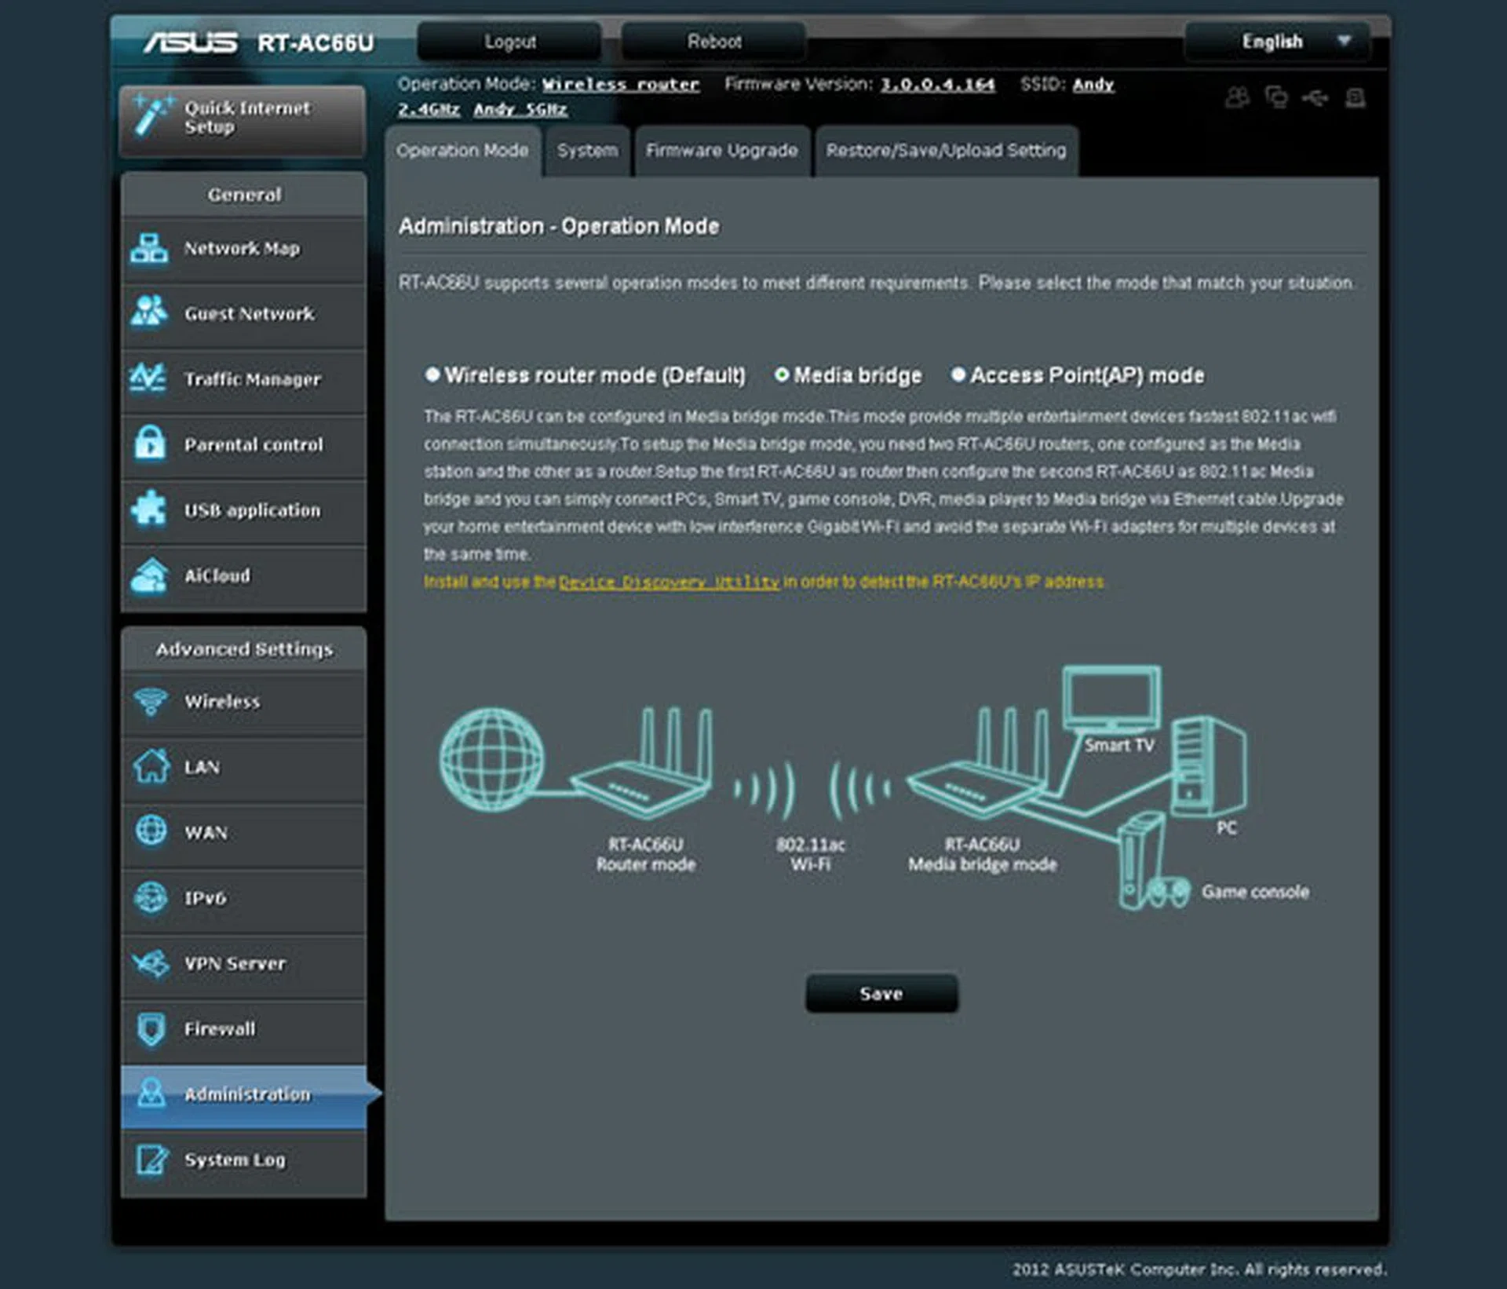The height and width of the screenshot is (1289, 1507).
Task: Choose Access Point(AP) mode radio button
Action: (958, 374)
